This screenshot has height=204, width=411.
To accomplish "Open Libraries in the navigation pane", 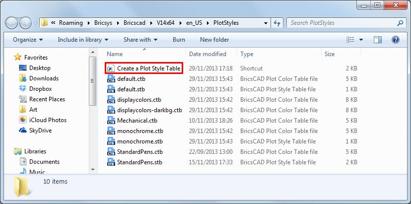I will point(35,151).
